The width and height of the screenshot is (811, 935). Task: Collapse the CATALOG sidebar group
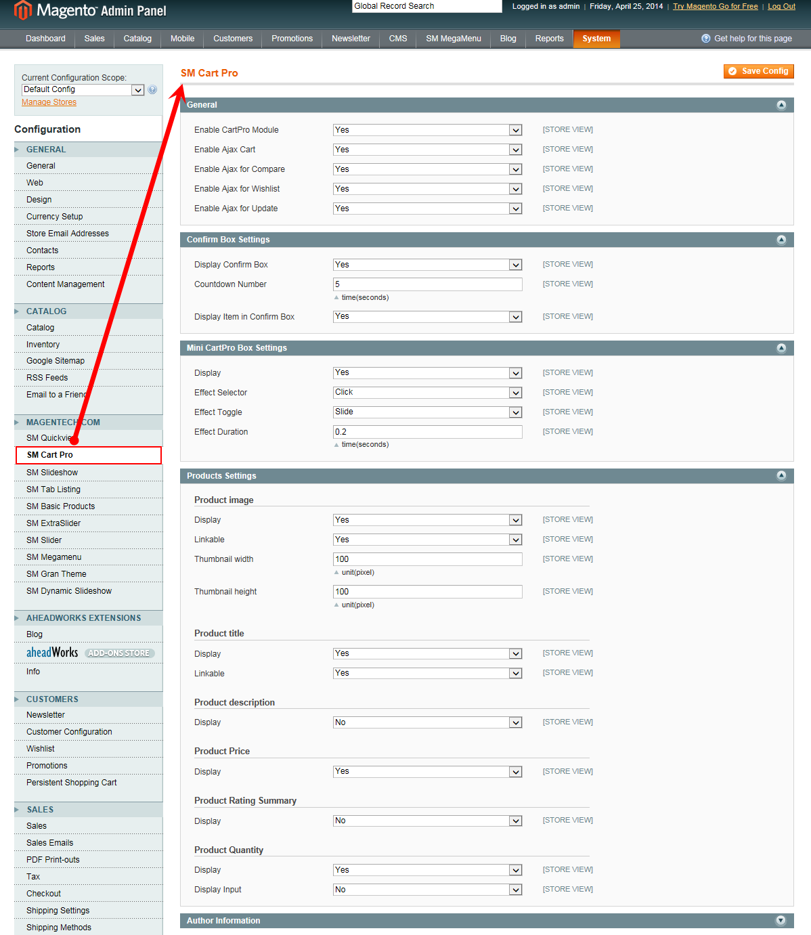click(x=89, y=311)
